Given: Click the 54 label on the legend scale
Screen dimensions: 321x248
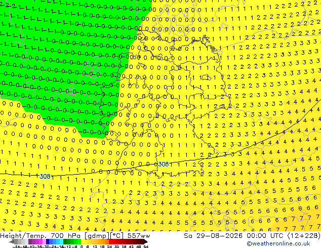Looking at the screenshot, I should tap(145, 247).
